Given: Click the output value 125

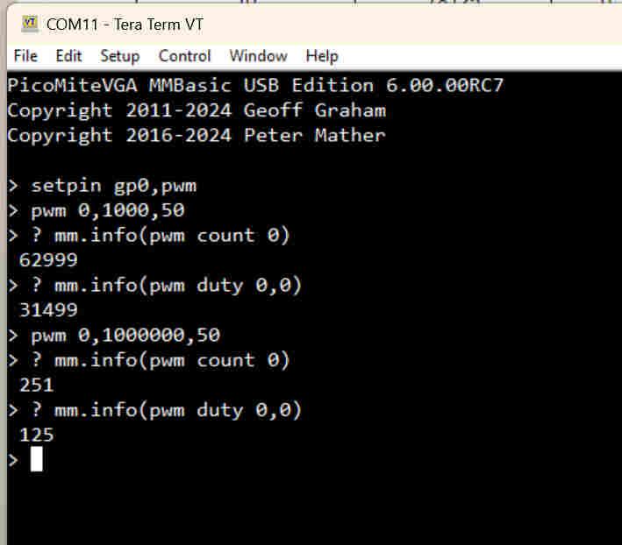Looking at the screenshot, I should click(x=36, y=435).
